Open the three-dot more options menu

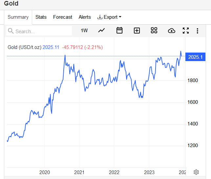[197, 31]
